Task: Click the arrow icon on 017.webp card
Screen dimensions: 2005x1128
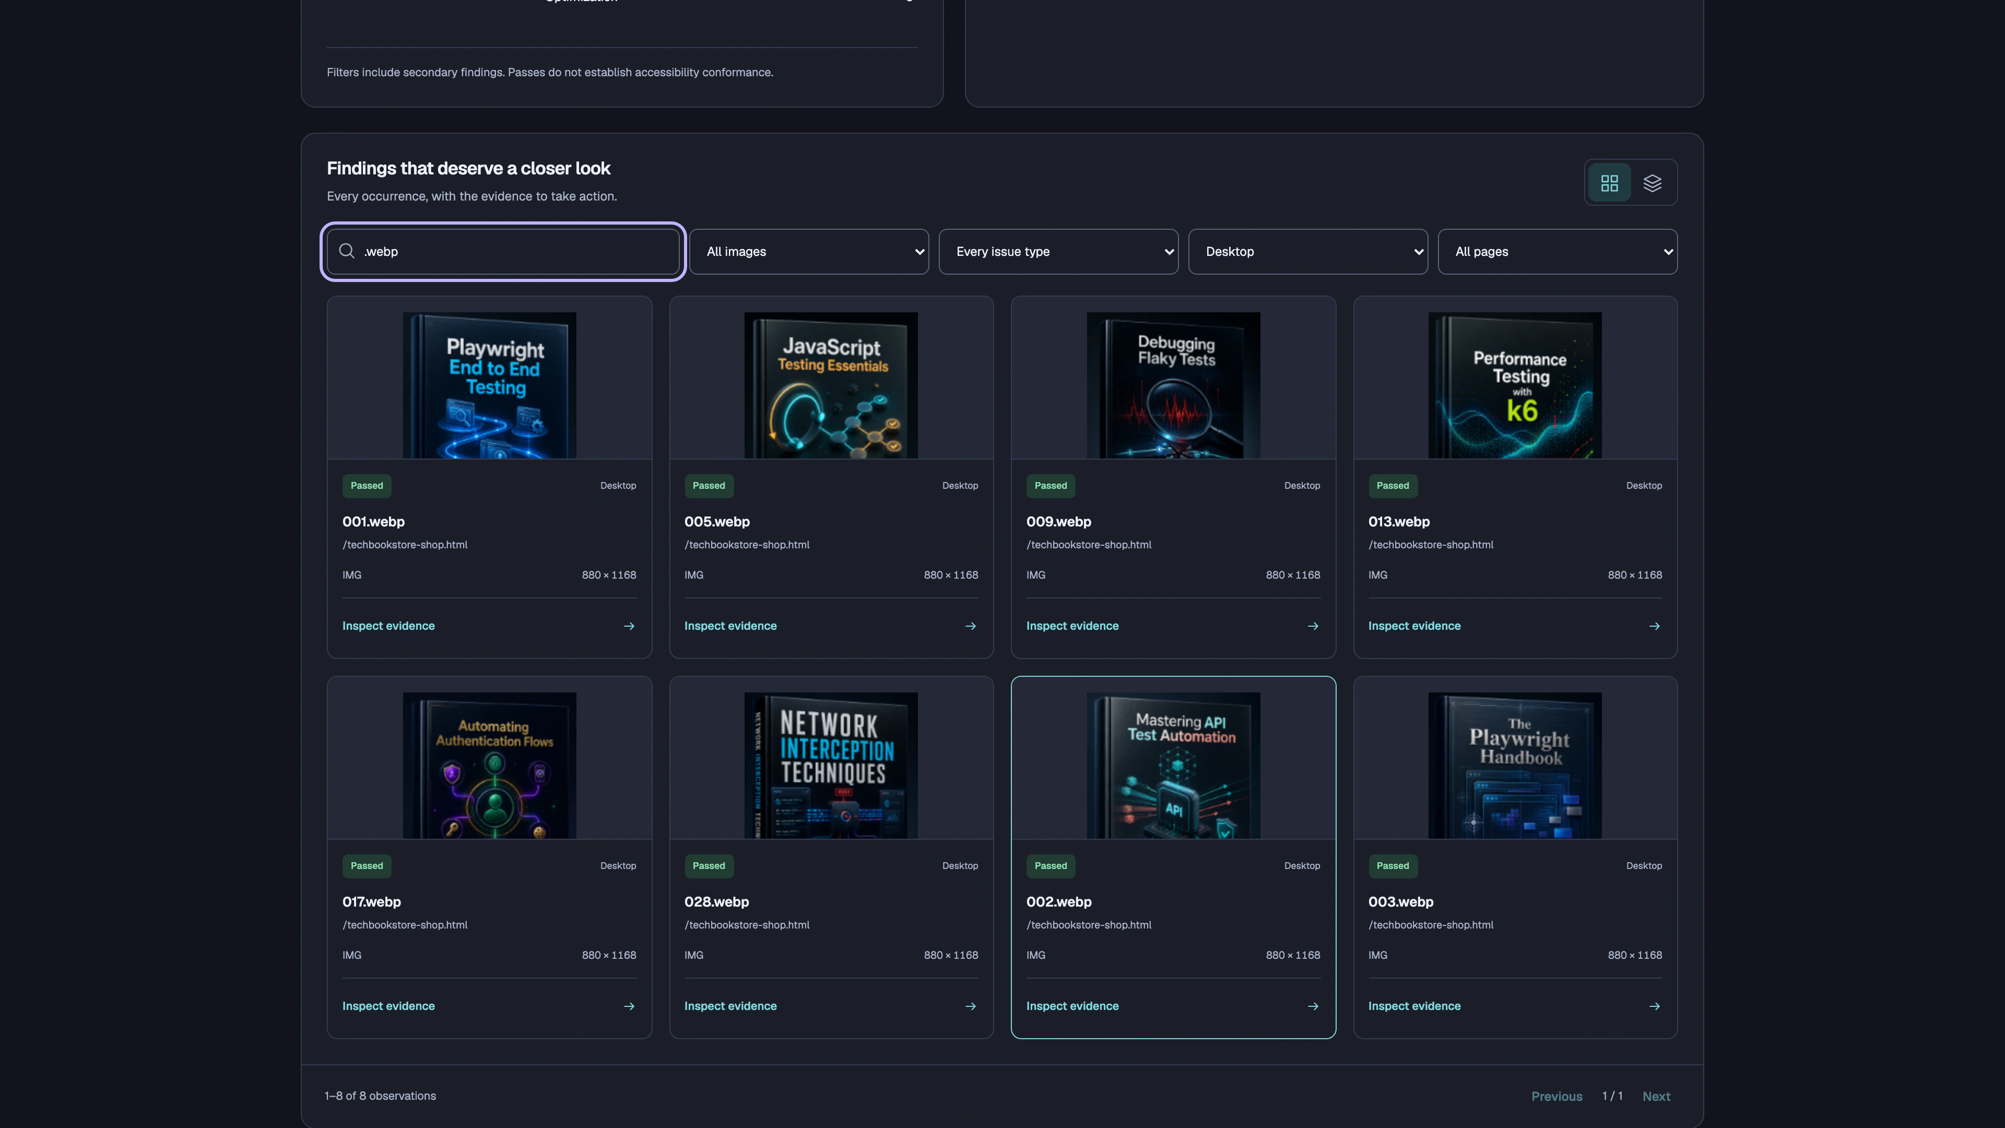Action: [629, 1006]
